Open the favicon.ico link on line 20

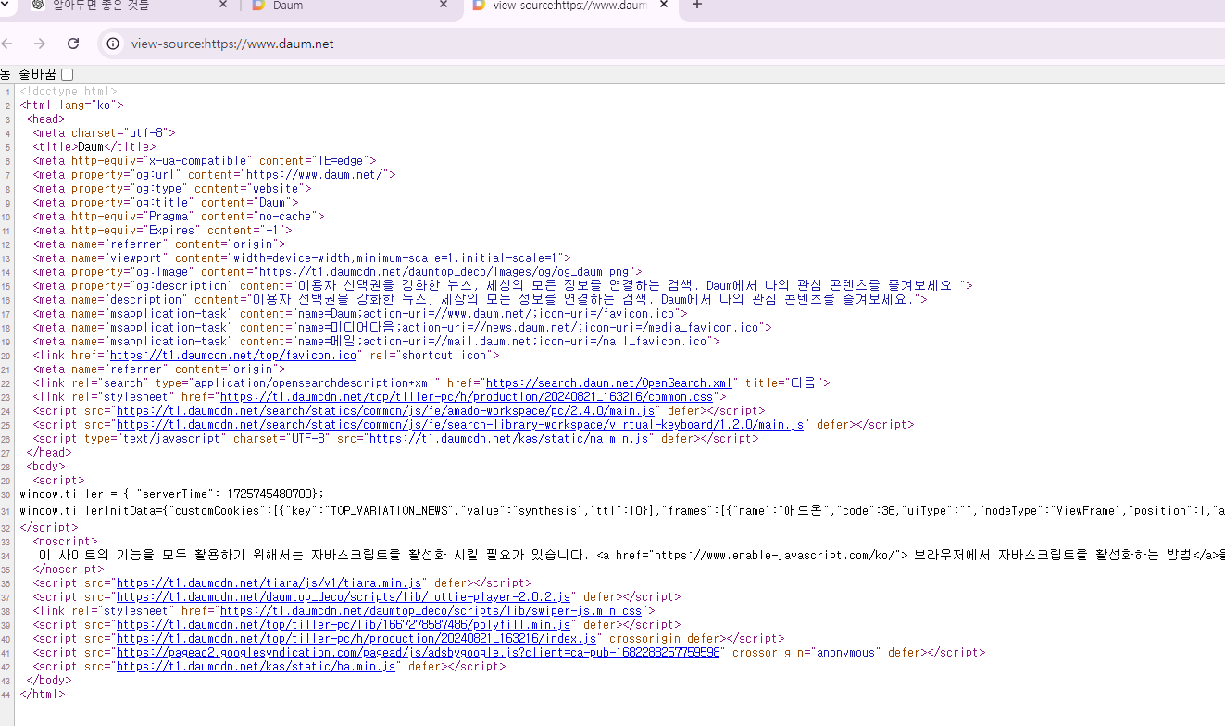click(232, 355)
